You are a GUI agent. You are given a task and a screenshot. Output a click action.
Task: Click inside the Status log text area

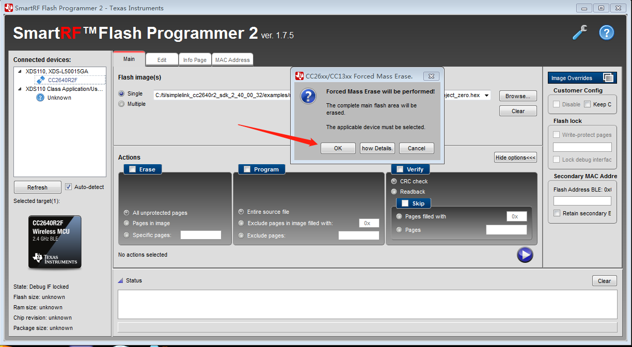[368, 305]
